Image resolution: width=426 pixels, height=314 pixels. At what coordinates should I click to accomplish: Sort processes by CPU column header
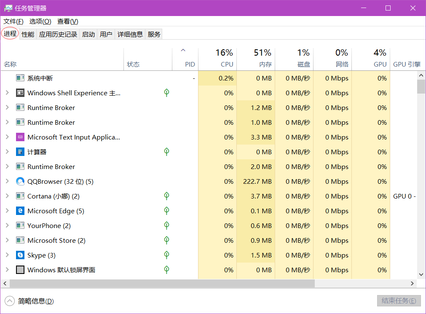coord(217,59)
